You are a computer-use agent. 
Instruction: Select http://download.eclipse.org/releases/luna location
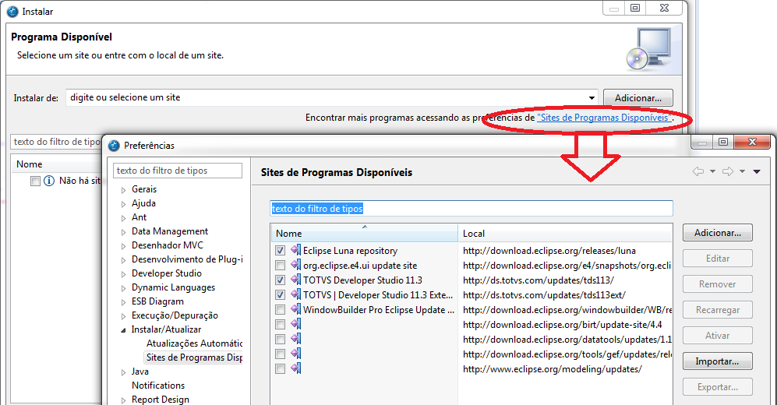coord(549,251)
